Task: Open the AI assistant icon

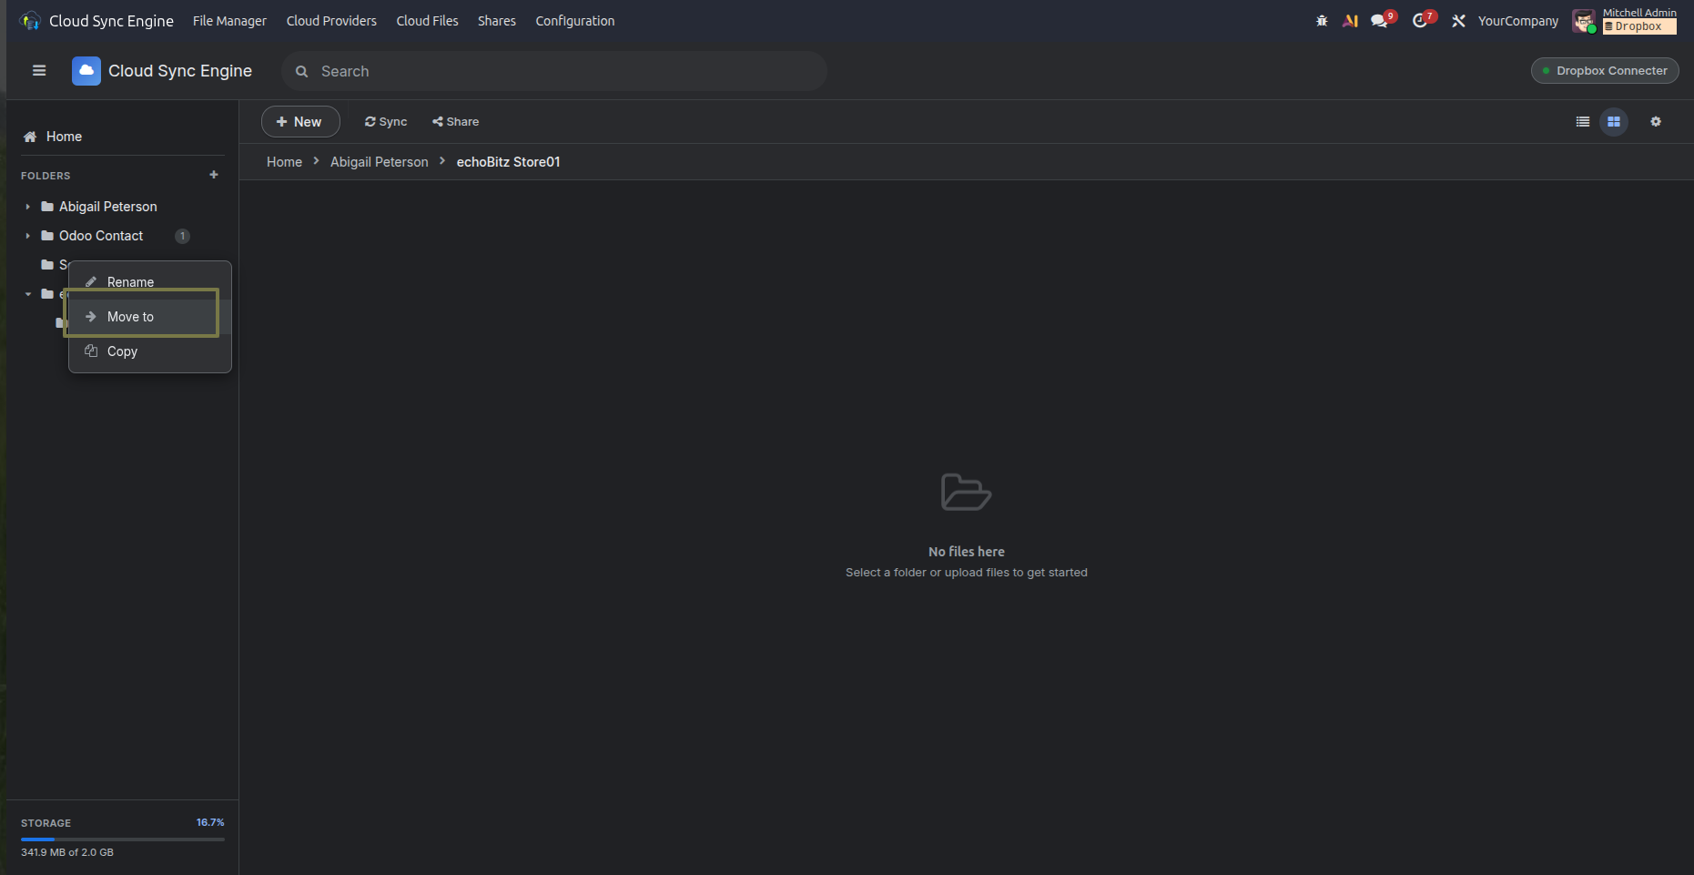Action: pos(1351,21)
